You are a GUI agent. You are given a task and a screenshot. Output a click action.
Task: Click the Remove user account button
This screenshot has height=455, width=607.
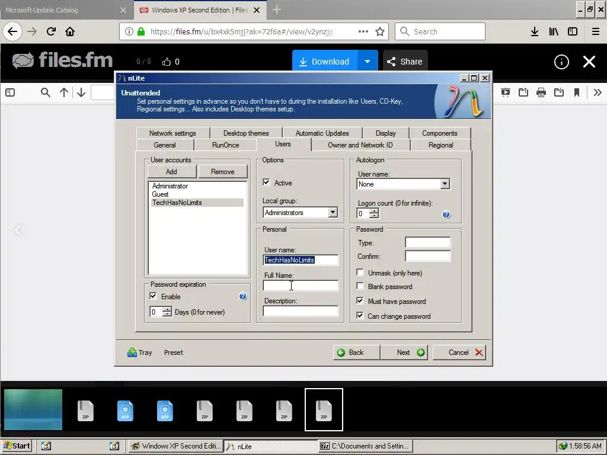point(223,172)
